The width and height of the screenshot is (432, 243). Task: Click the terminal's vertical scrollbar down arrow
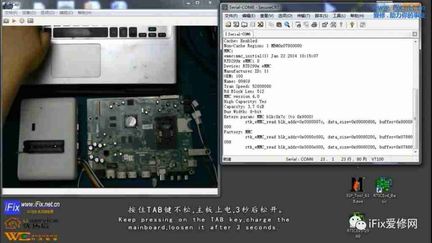(x=416, y=151)
